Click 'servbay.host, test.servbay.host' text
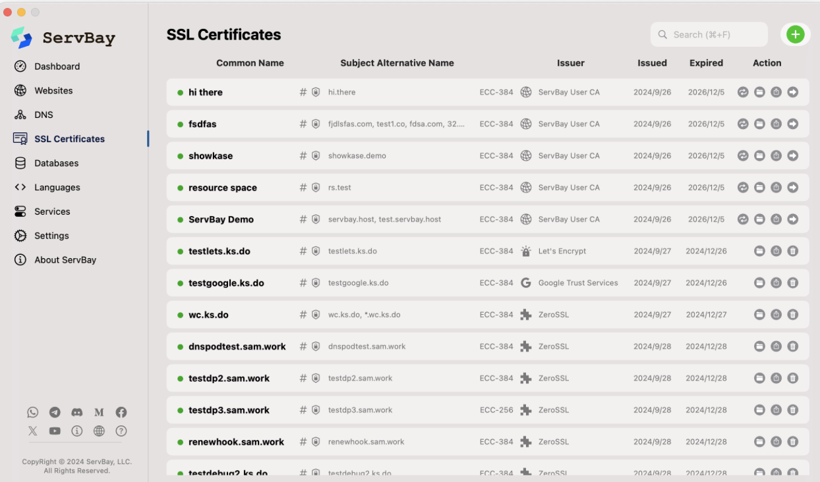 point(385,219)
